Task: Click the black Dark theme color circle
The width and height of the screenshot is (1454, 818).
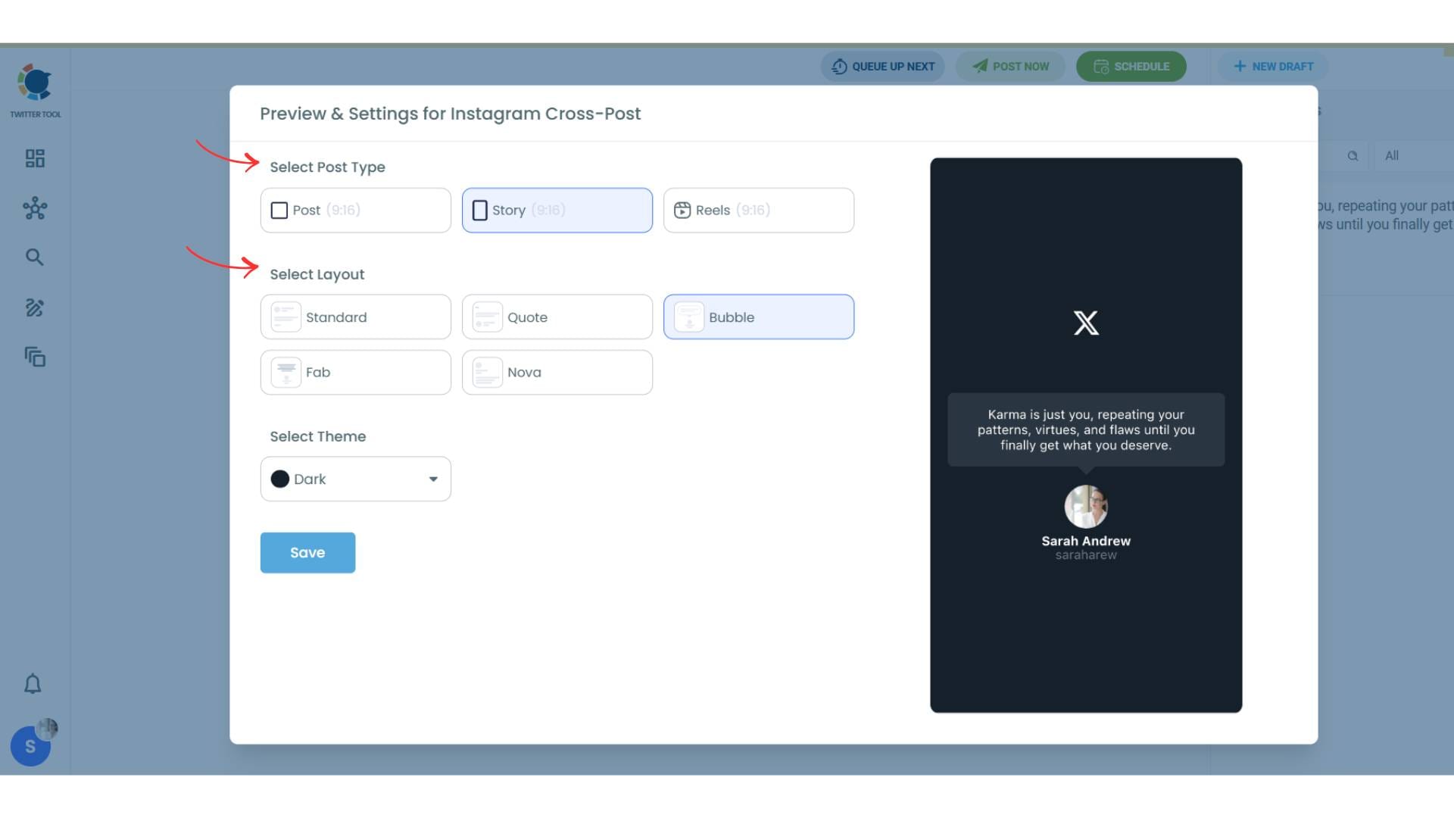Action: [x=281, y=479]
